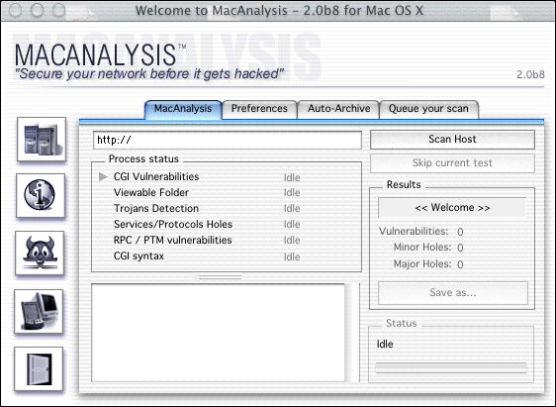This screenshot has width=556, height=407.
Task: Select the Trojans Detection row
Action: (x=207, y=209)
